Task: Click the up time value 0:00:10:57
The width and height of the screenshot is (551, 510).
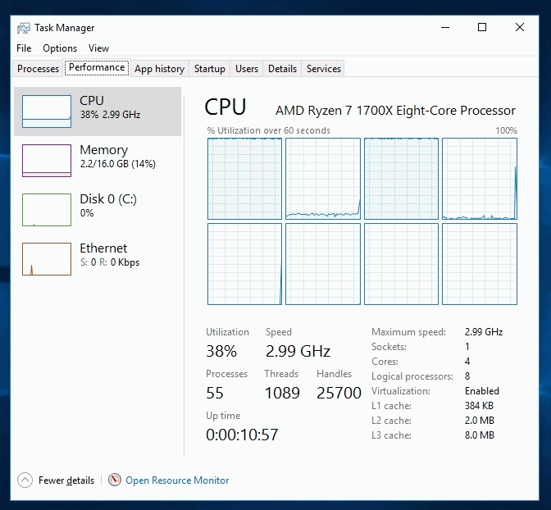Action: click(242, 435)
